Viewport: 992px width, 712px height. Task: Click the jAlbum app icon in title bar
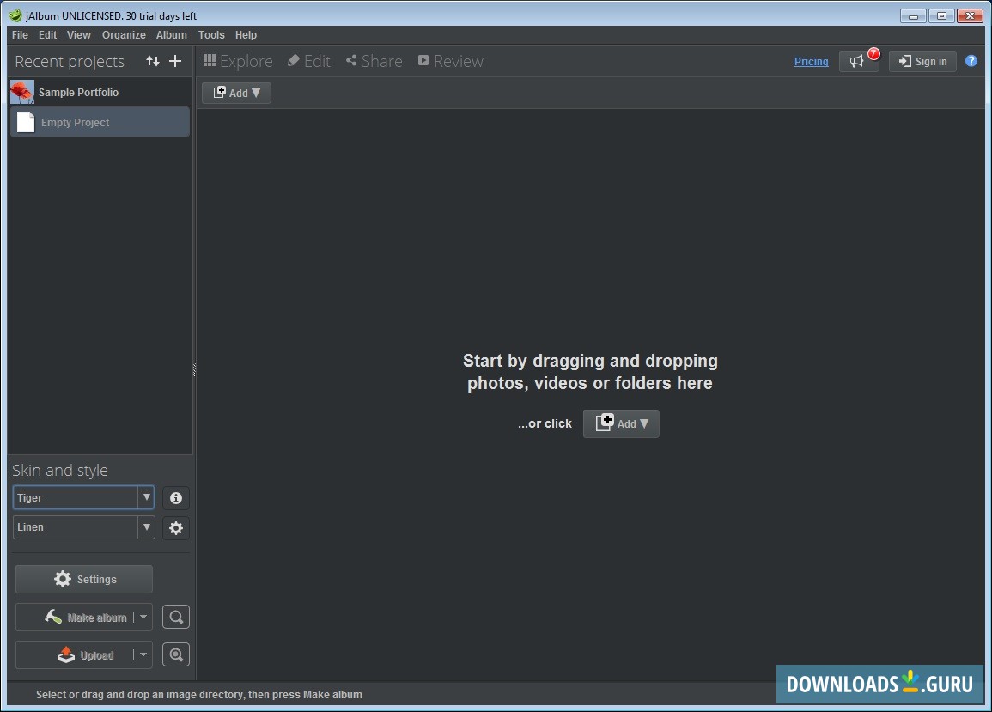(15, 15)
